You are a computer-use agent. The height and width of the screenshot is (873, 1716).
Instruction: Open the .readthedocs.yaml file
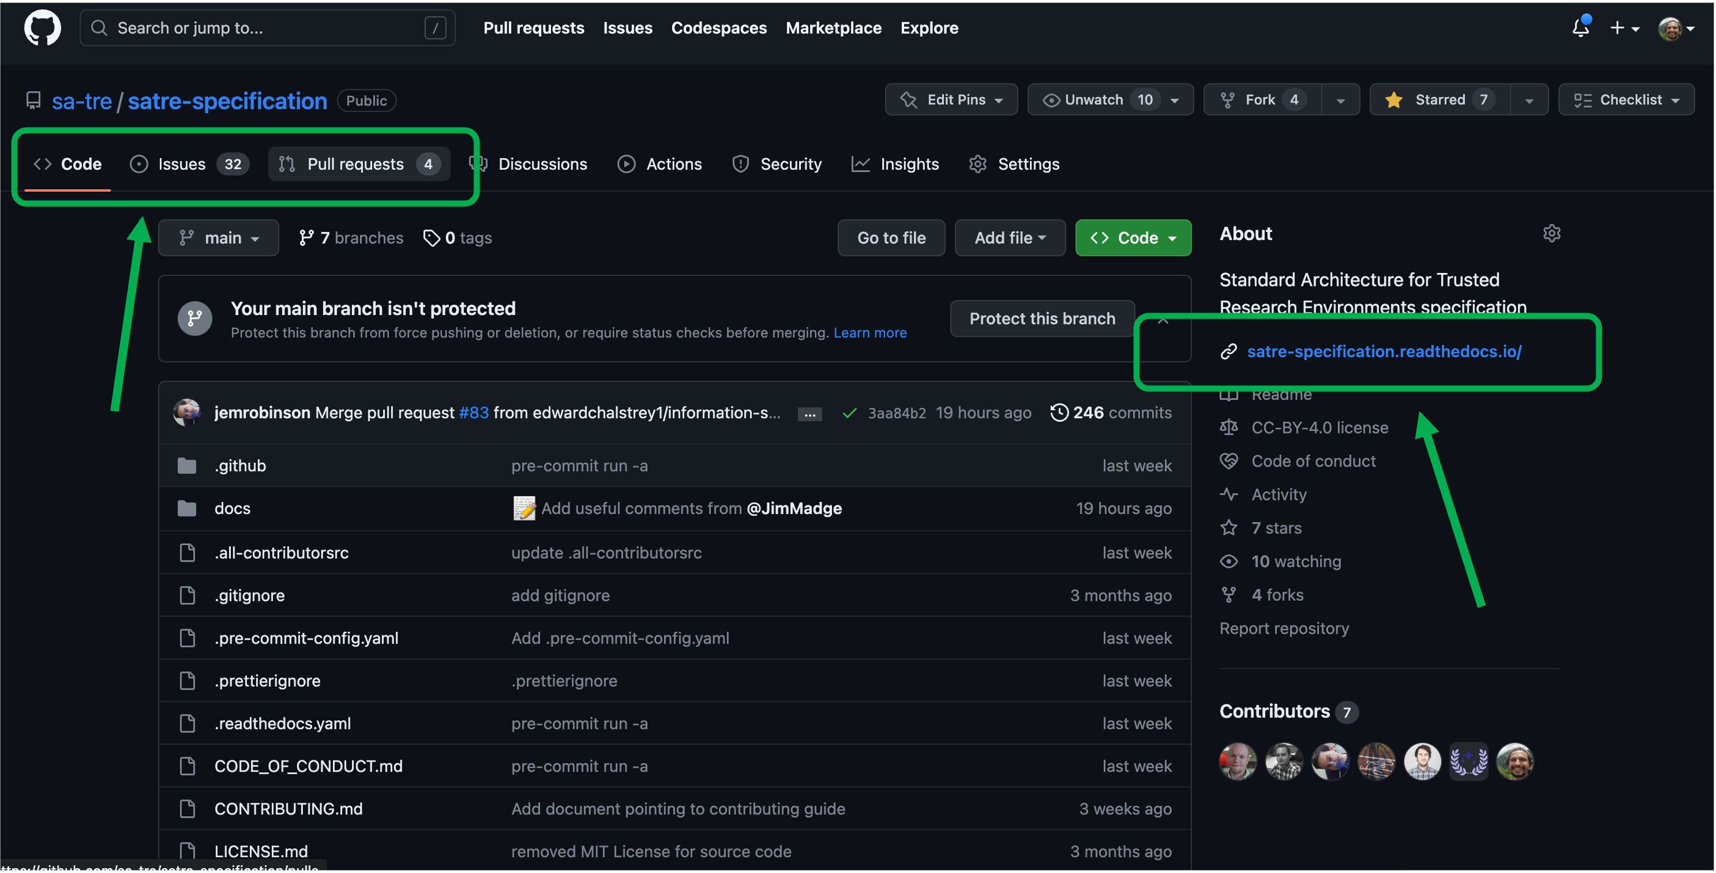click(x=282, y=723)
